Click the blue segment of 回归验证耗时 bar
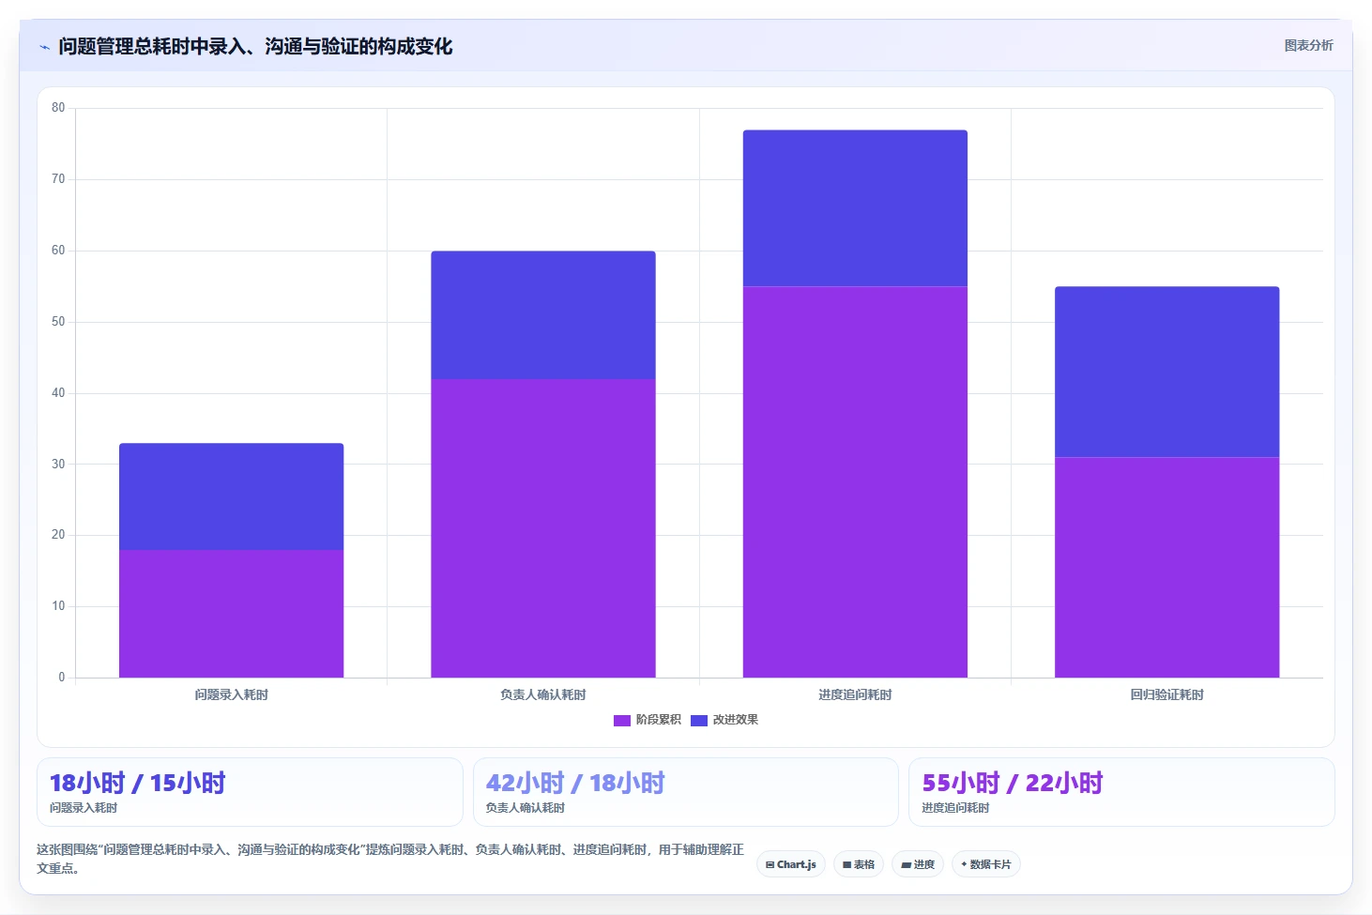1372x915 pixels. click(1167, 372)
